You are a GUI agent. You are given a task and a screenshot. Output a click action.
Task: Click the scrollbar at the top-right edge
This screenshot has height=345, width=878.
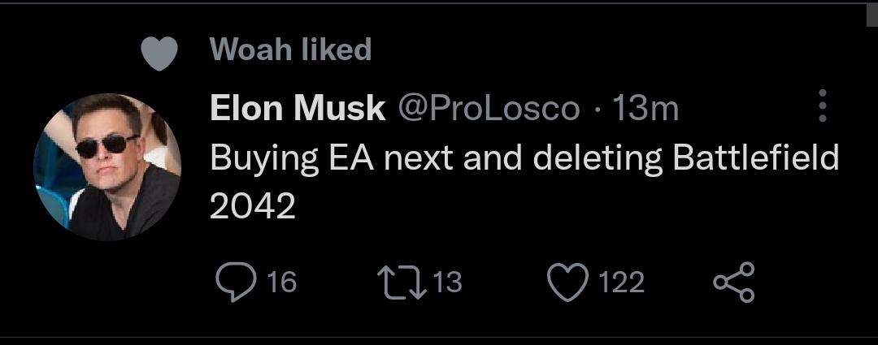[871, 16]
